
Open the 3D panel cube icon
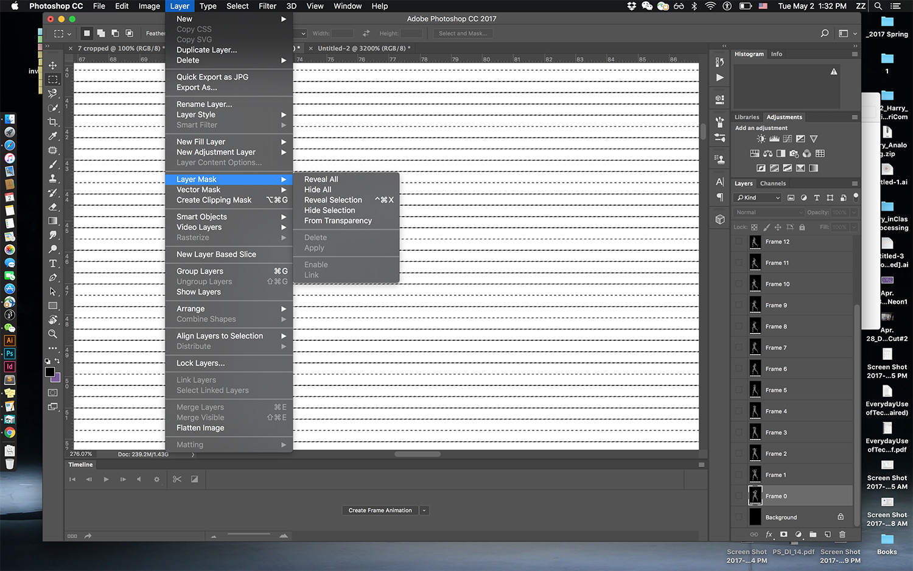[720, 219]
